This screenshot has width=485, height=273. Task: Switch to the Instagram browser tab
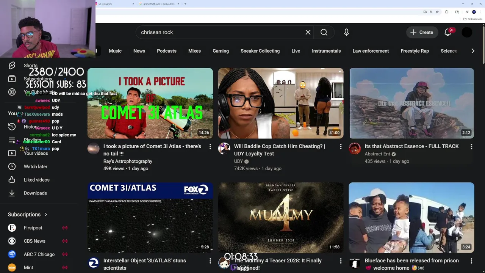click(116, 4)
